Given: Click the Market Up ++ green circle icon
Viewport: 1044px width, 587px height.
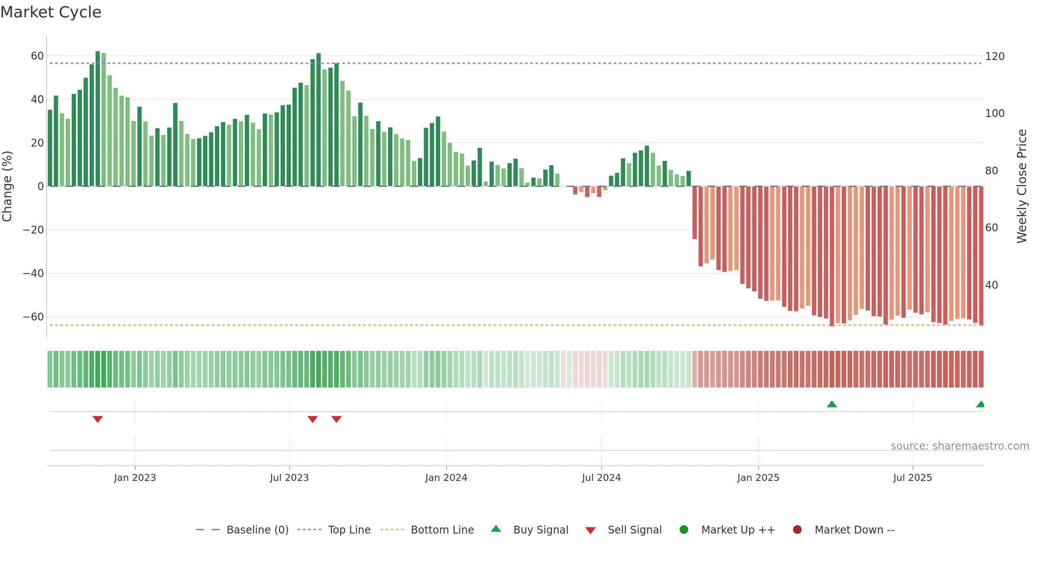Looking at the screenshot, I should coord(684,530).
